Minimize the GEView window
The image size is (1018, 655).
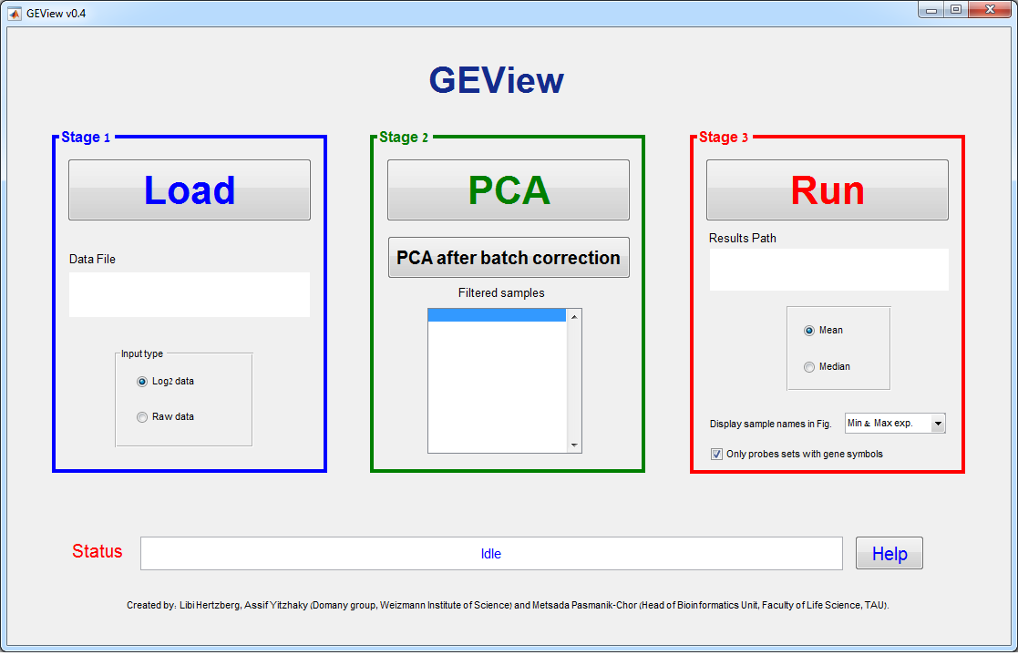[931, 10]
